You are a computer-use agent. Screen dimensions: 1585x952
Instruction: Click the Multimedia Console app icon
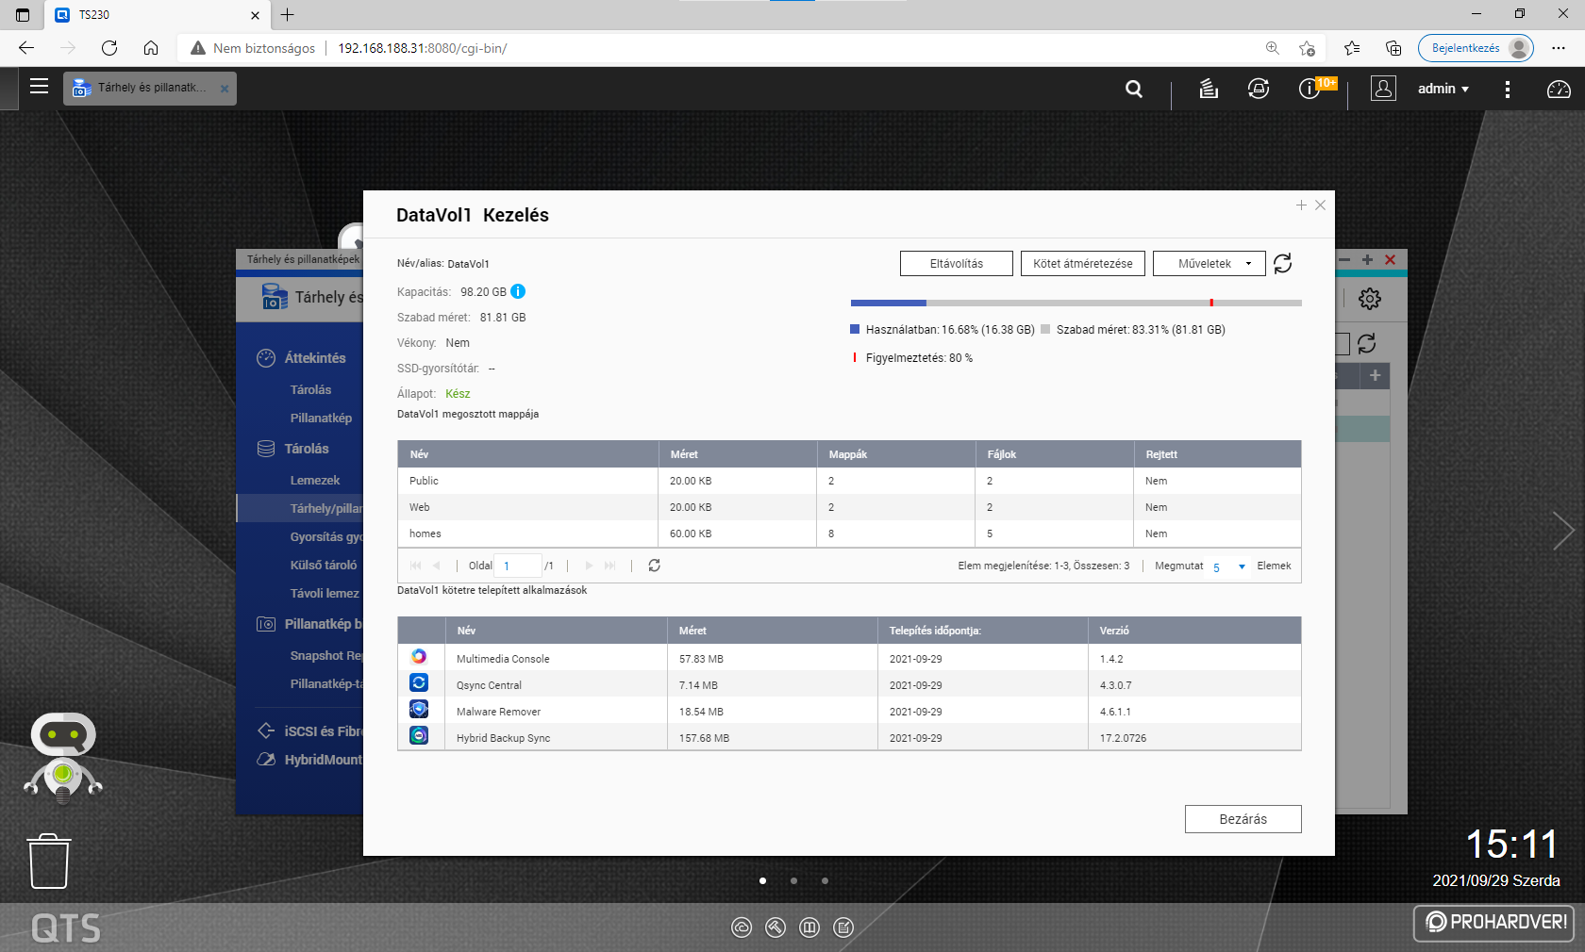(x=419, y=657)
